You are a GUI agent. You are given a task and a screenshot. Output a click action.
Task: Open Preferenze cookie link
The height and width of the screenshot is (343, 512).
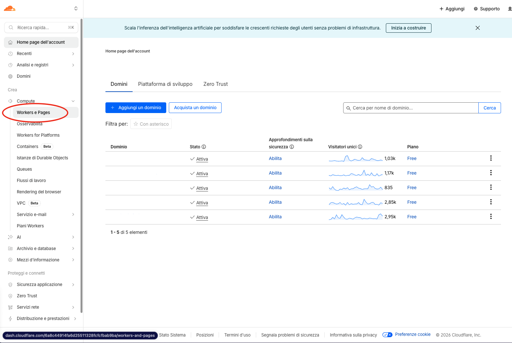(413, 334)
